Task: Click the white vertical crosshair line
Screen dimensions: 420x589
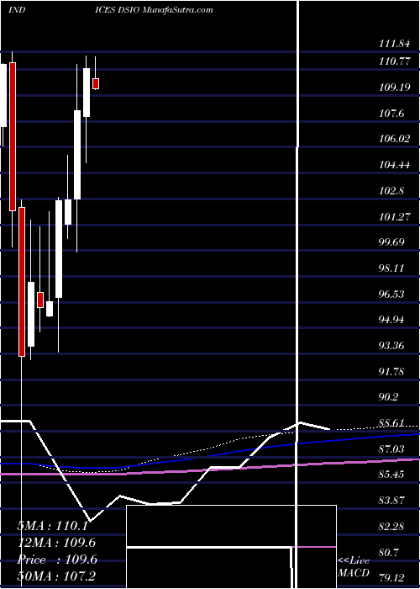Action: tap(298, 293)
